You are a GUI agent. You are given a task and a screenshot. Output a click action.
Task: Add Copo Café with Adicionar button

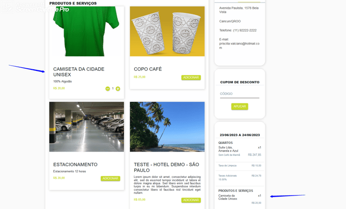coord(191,78)
